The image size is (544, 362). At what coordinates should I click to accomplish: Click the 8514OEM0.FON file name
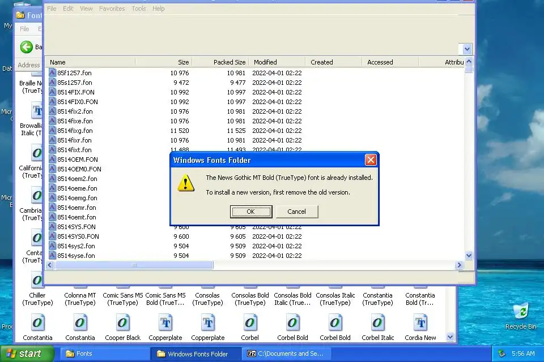click(79, 169)
